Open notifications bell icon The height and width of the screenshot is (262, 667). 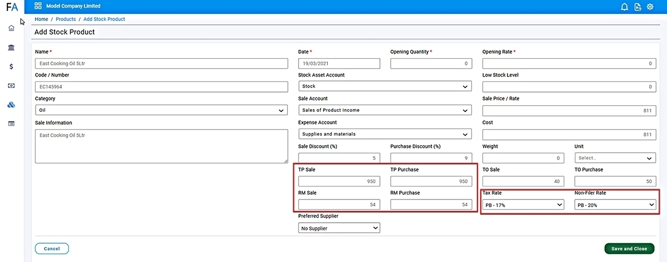coord(624,7)
